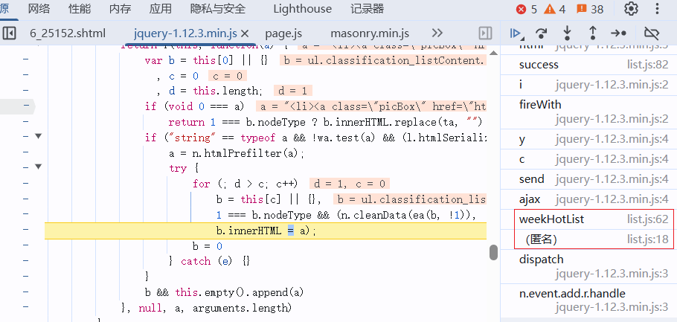Resume script execution
Viewport: 677px width, 322px height.
coord(516,33)
